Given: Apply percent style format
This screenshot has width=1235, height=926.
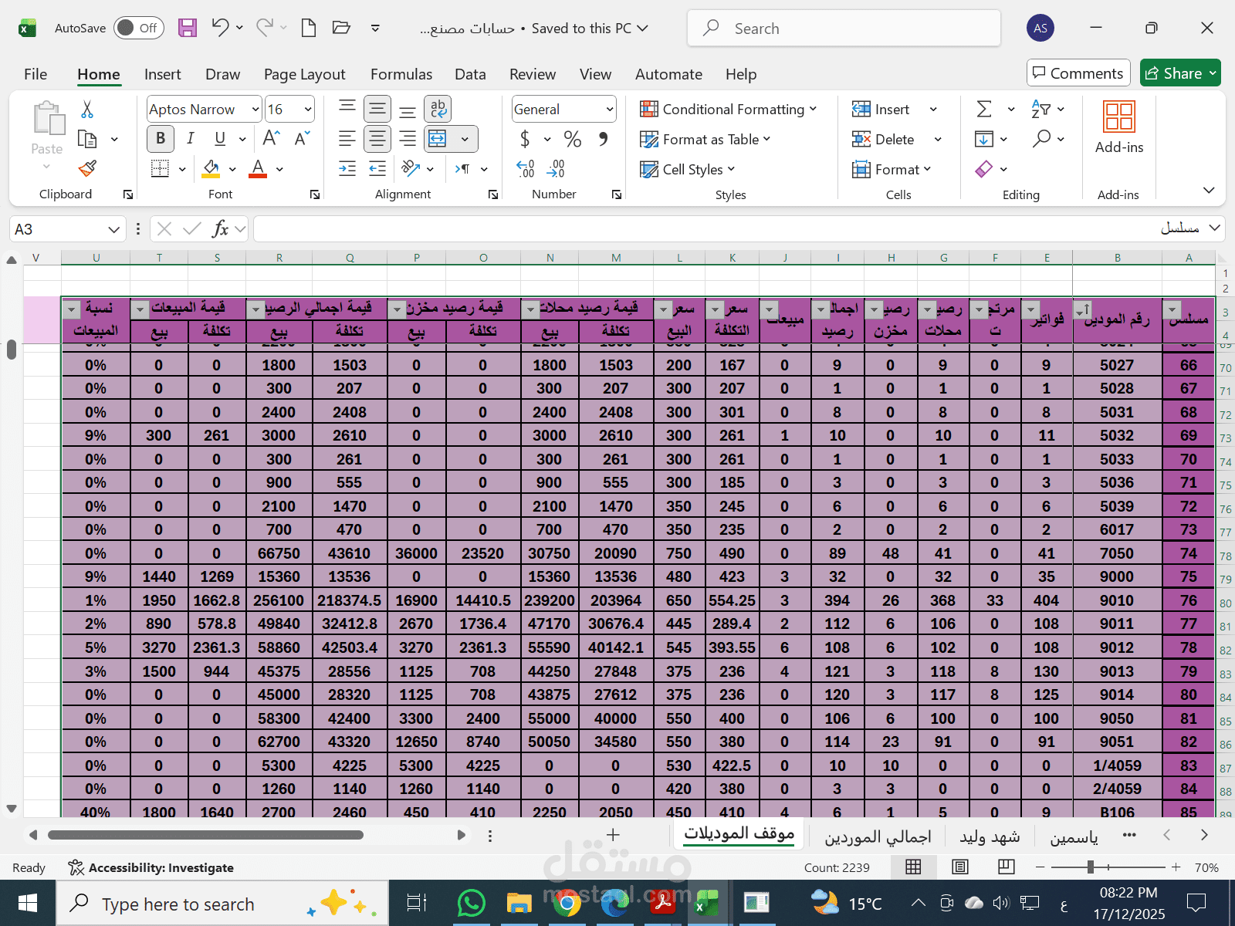Looking at the screenshot, I should point(572,139).
